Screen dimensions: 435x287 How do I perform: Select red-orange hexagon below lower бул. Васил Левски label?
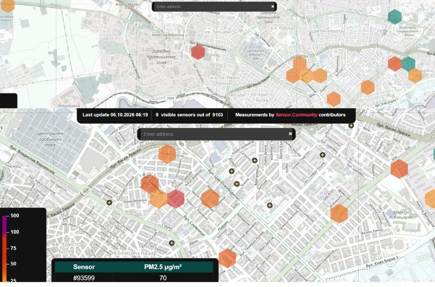399,169
